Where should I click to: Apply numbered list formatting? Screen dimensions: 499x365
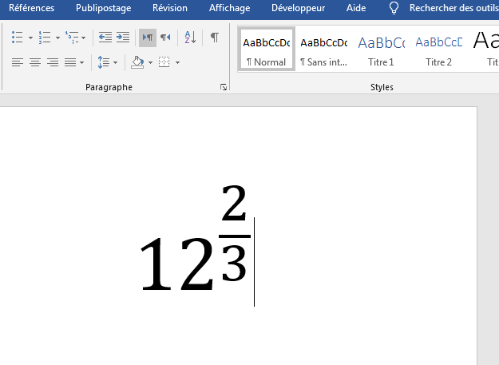coord(45,38)
